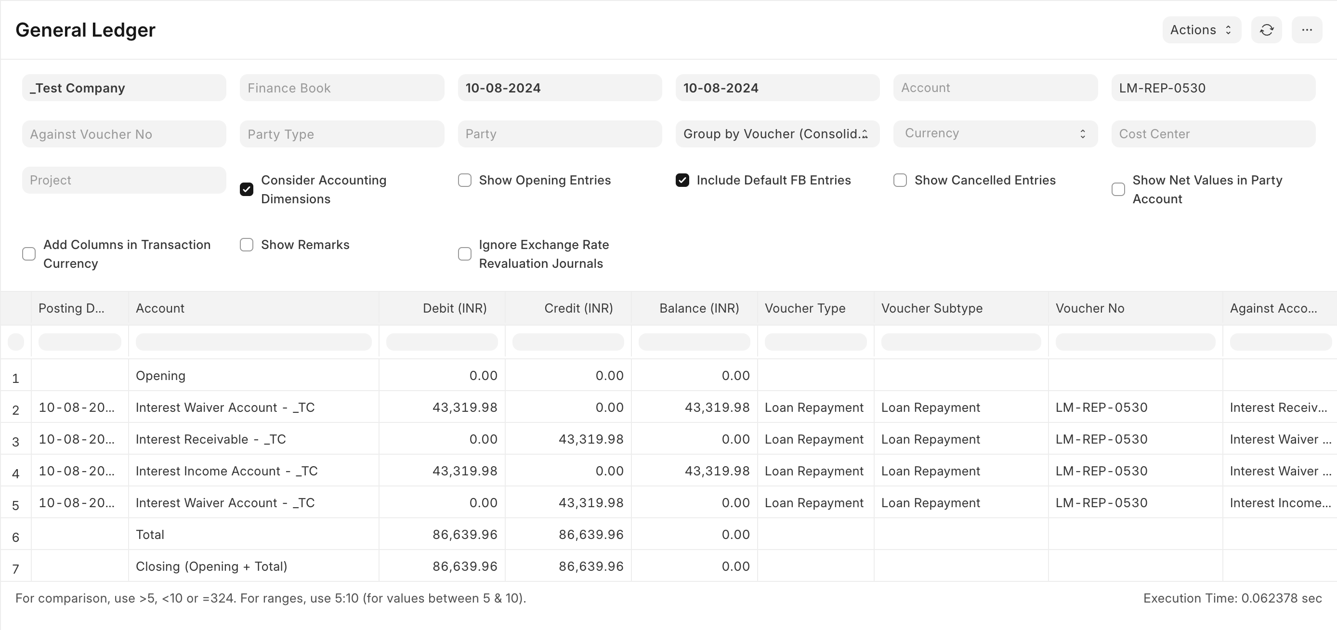
Task: Open the Actions dropdown button
Action: click(1201, 30)
